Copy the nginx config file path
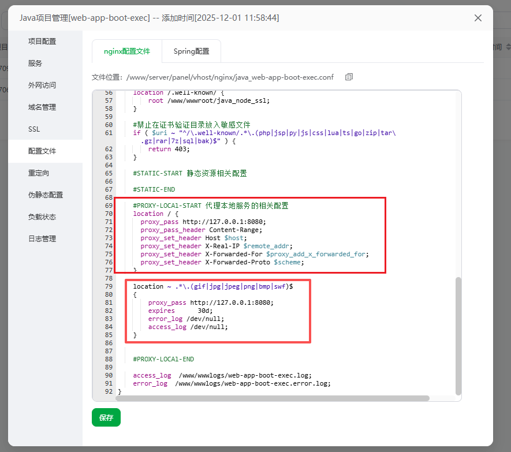The image size is (511, 452). pos(349,77)
